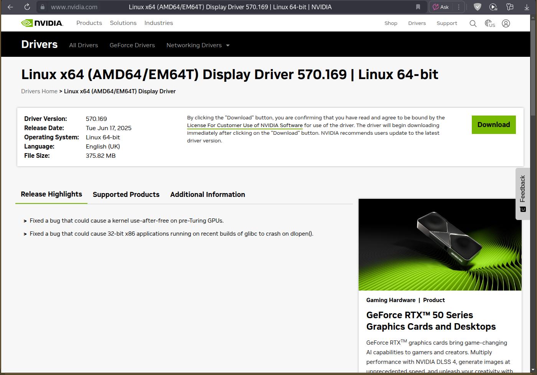Click the file size 375.82 MB
Viewport: 537px width, 375px height.
100,156
